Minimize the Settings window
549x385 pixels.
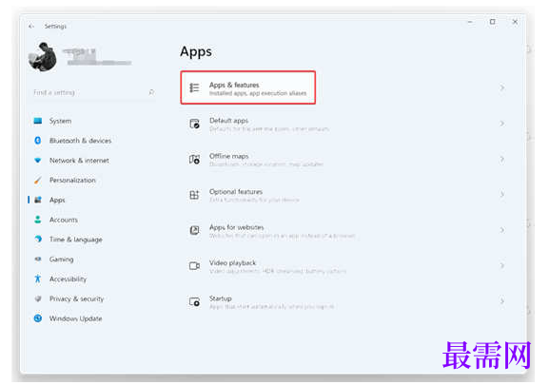tap(470, 22)
